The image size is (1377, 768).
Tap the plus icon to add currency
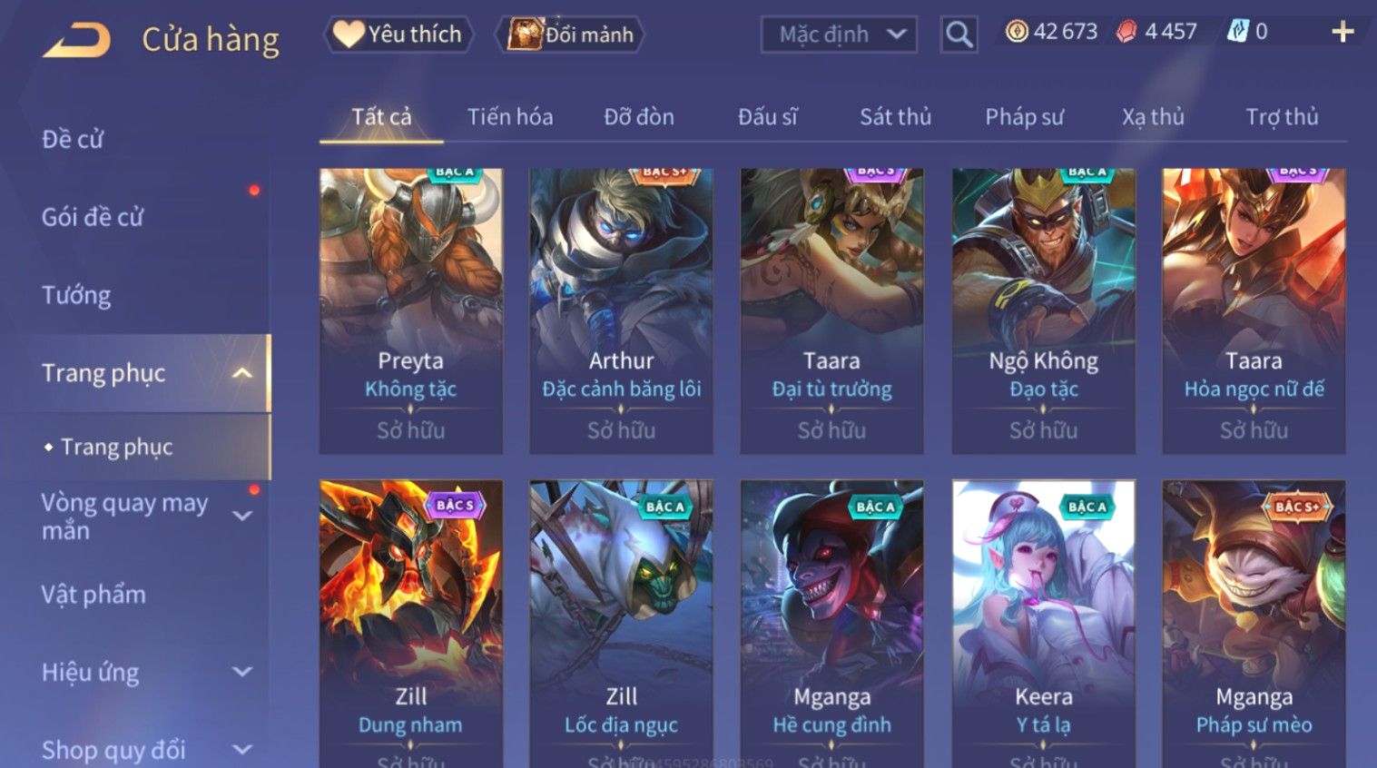point(1343,32)
